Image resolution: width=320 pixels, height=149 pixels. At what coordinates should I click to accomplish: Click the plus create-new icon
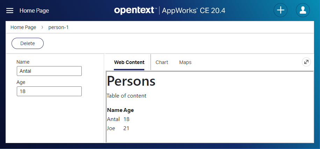pyautogui.click(x=281, y=10)
